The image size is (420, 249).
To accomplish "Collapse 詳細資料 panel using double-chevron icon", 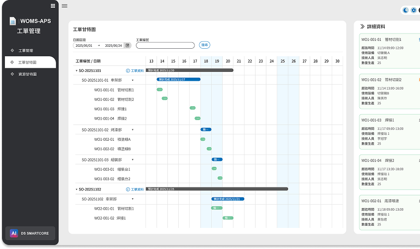I will [362, 27].
